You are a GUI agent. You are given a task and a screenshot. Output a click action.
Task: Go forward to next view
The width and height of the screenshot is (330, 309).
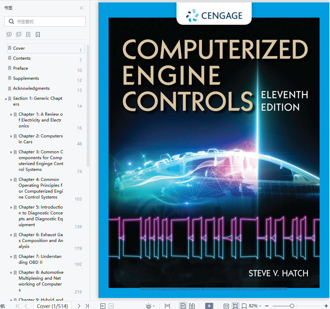[x=111, y=306]
